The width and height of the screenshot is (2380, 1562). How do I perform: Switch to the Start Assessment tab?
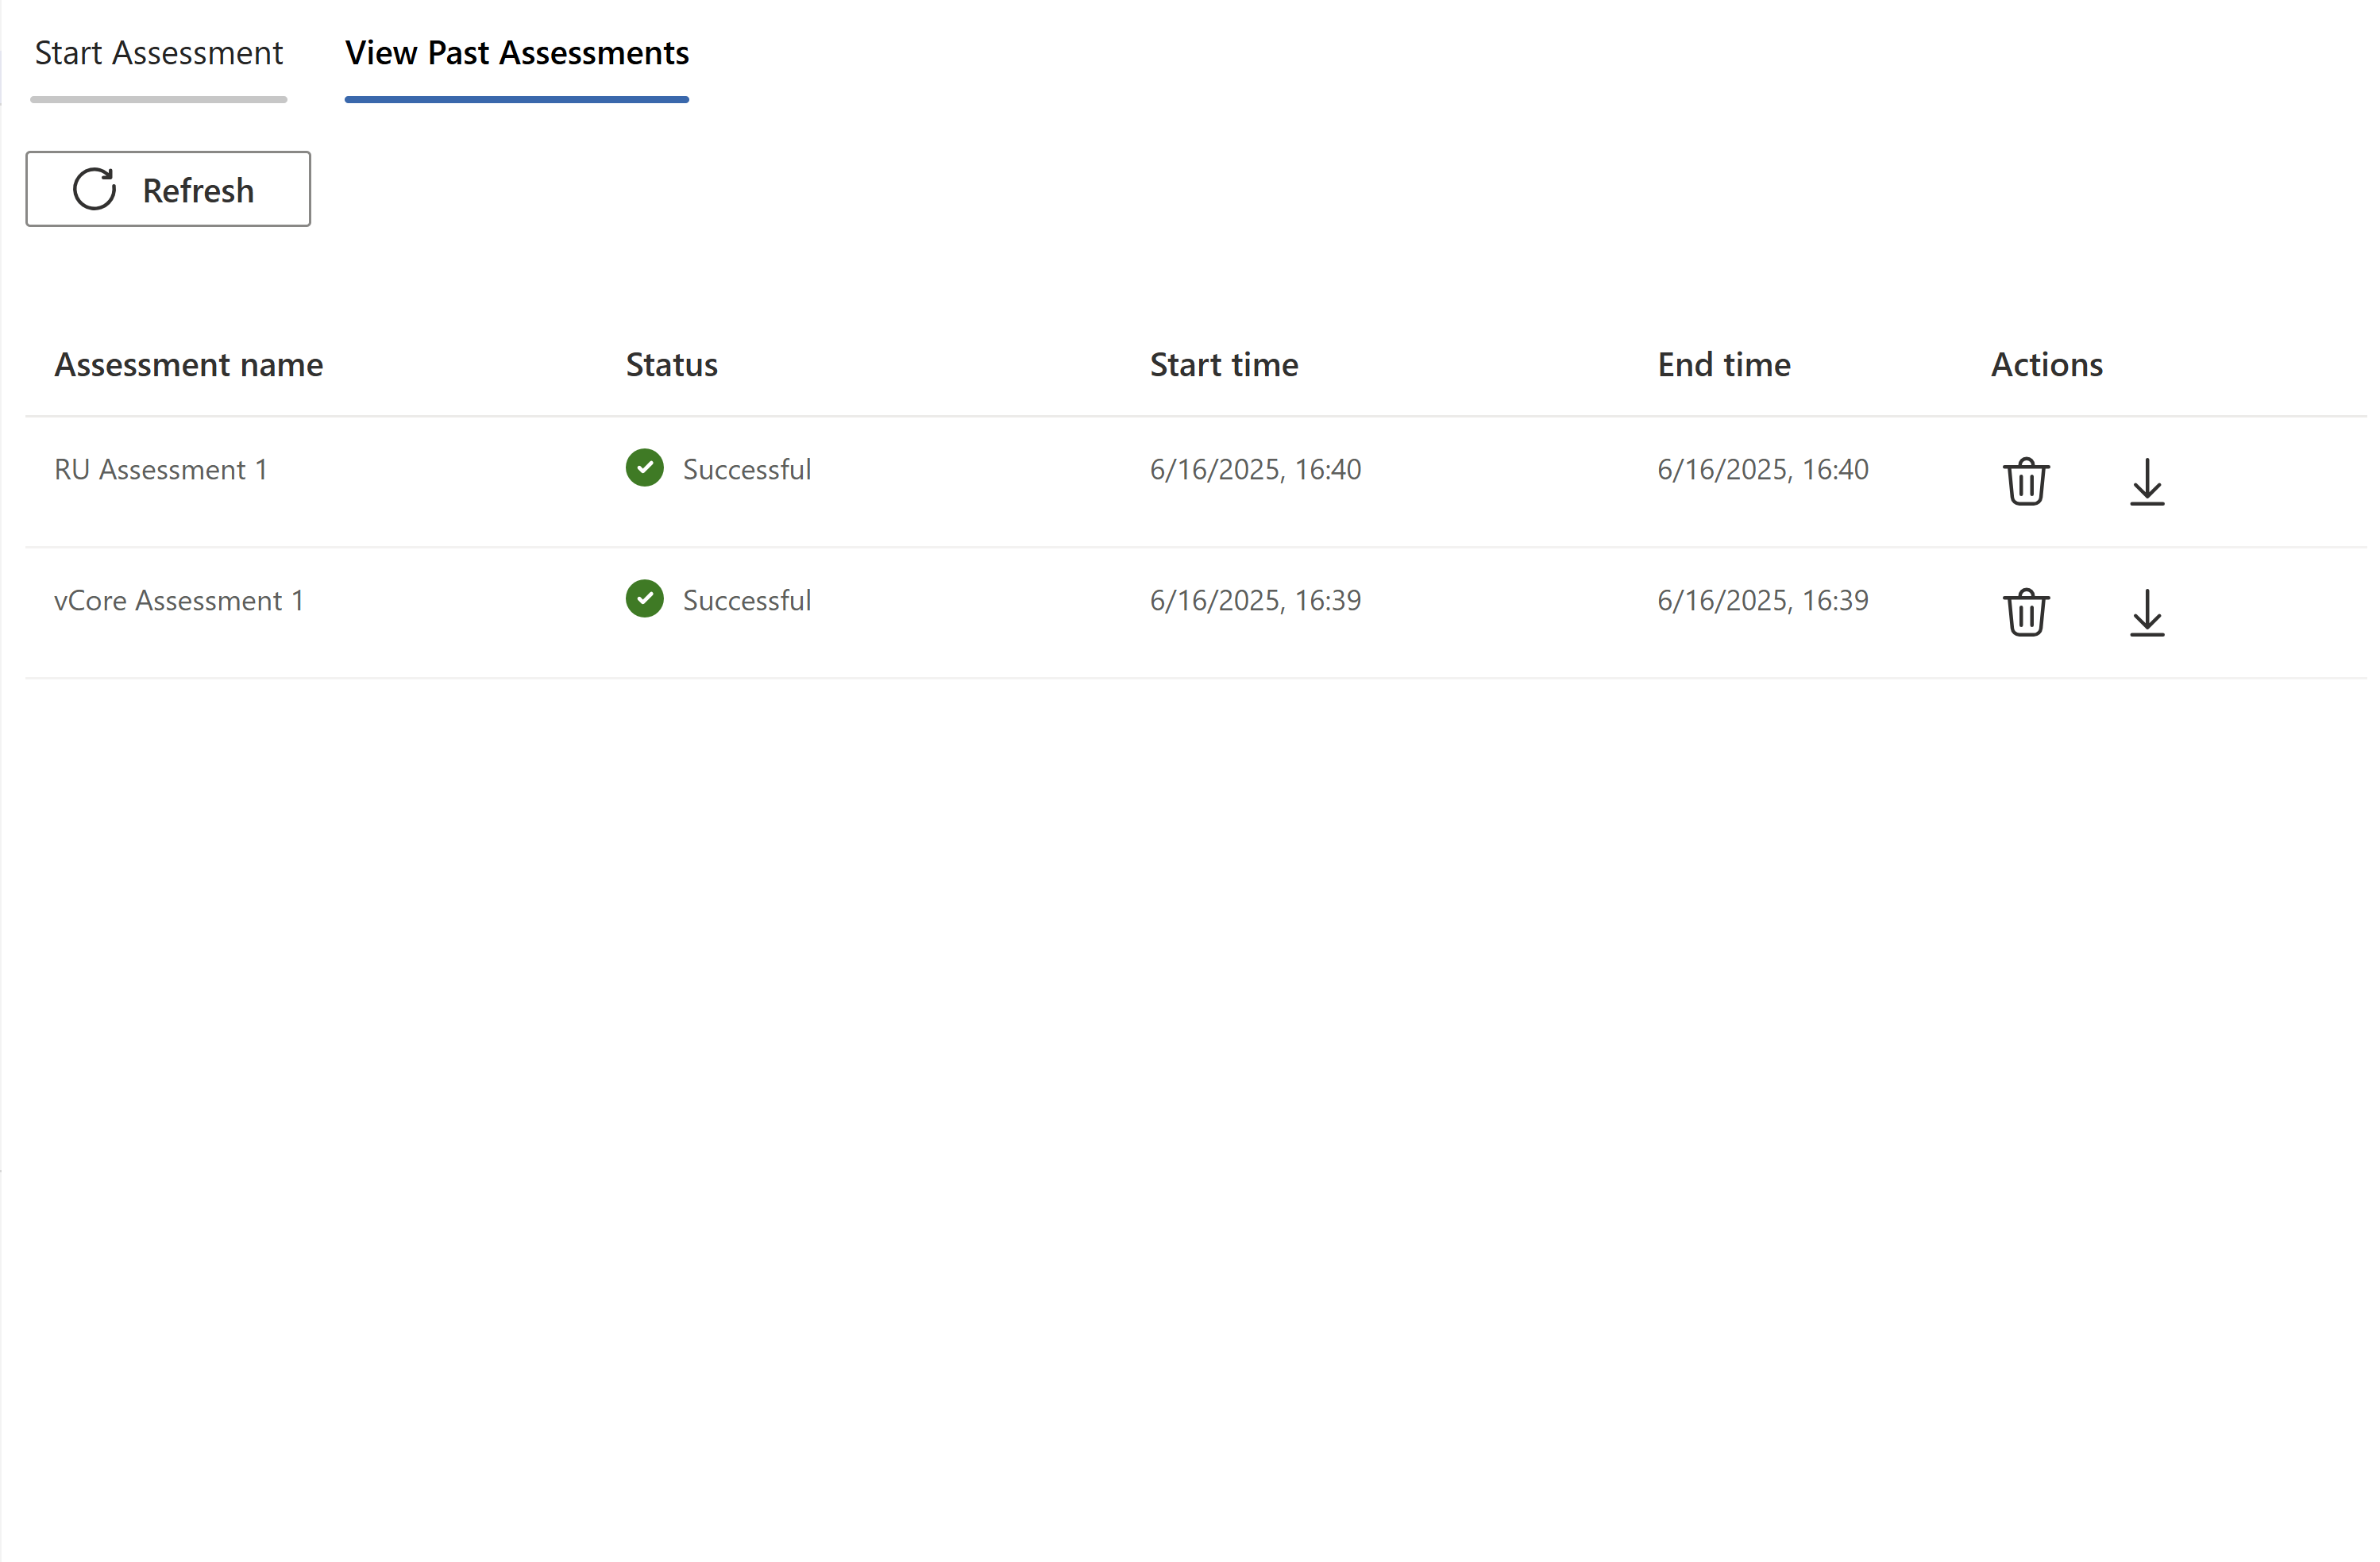point(159,53)
